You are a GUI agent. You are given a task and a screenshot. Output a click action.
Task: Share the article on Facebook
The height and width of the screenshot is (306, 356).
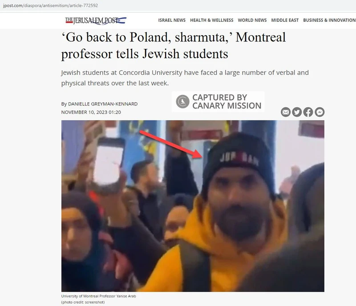click(x=308, y=112)
